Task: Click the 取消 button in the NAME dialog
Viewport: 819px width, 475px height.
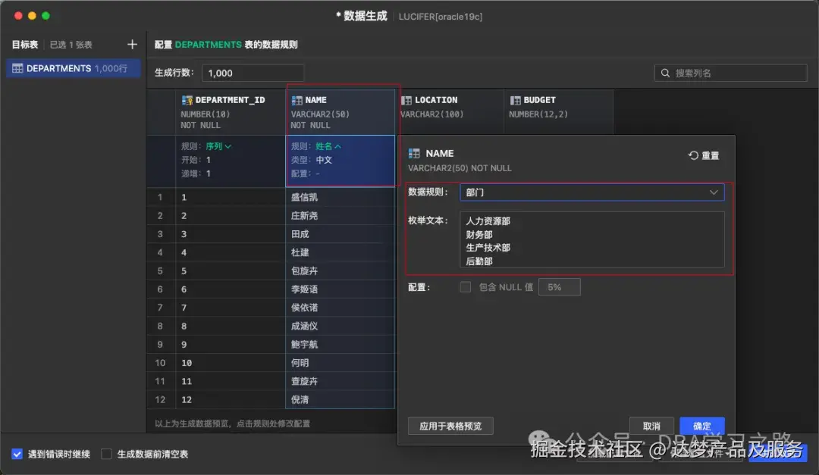Action: pos(651,426)
